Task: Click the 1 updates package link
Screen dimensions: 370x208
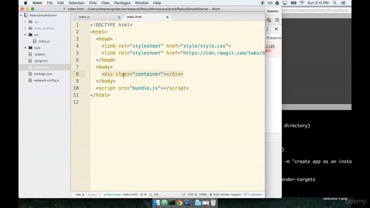Action: (x=253, y=195)
